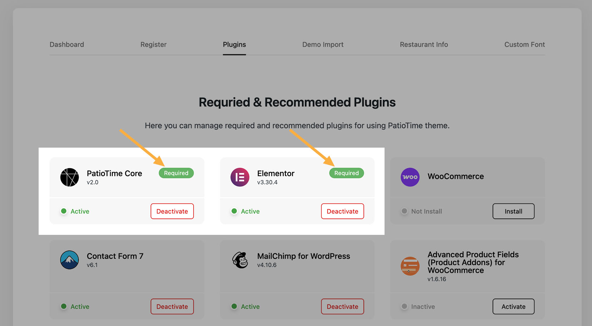Click the Required badge on Elementor
592x326 pixels.
[x=346, y=173]
